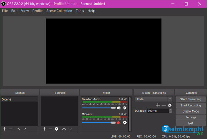This screenshot has width=207, height=139.
Task: Move source down in Sources list
Action: tap(70, 129)
